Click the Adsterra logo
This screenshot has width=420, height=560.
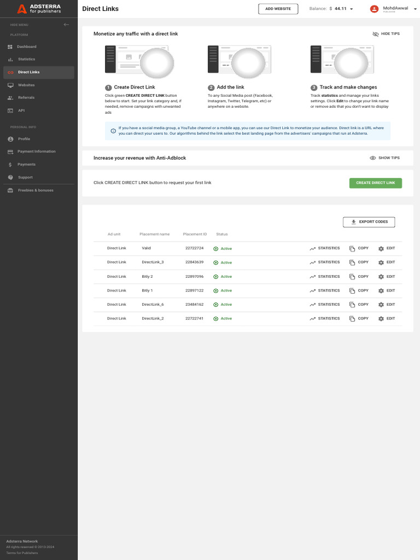pyautogui.click(x=39, y=9)
